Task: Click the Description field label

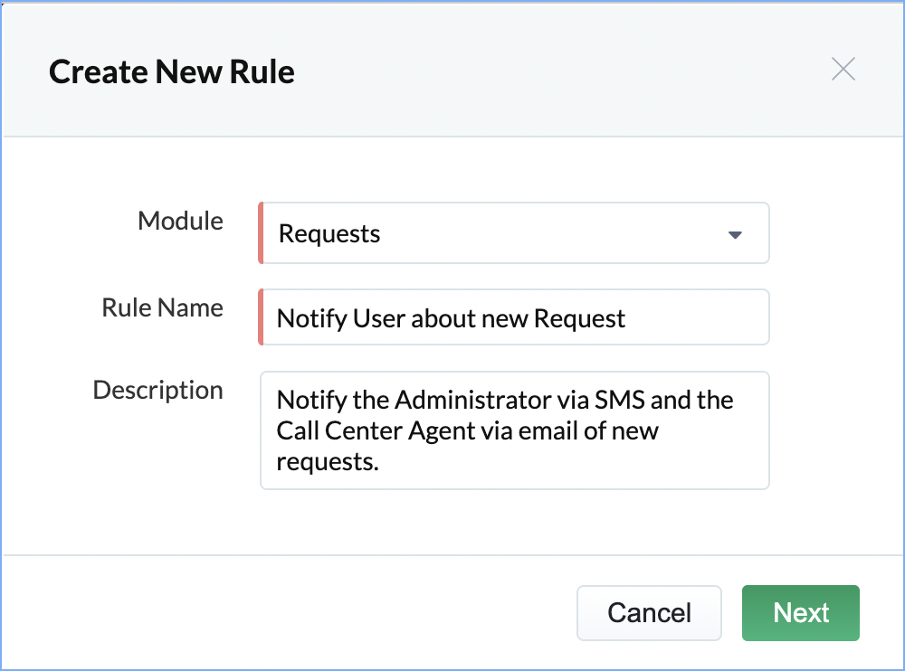Action: coord(157,390)
